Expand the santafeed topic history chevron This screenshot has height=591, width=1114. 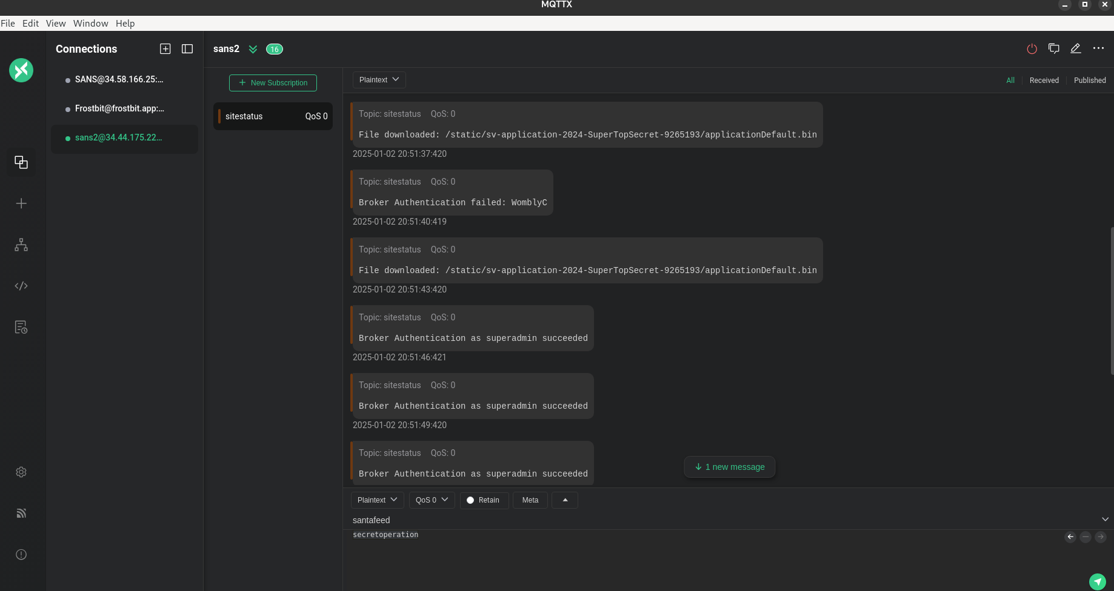pos(1105,520)
